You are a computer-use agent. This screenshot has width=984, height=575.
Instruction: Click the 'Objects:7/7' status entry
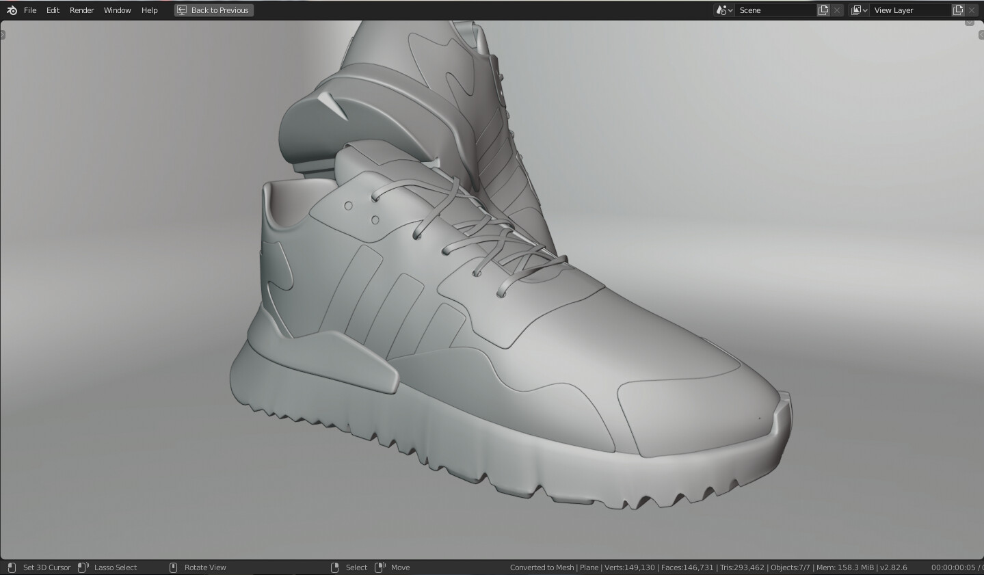click(790, 567)
